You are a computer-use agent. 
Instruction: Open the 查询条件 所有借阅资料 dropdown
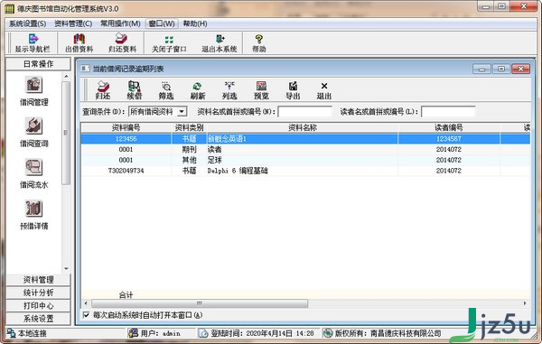pos(182,111)
